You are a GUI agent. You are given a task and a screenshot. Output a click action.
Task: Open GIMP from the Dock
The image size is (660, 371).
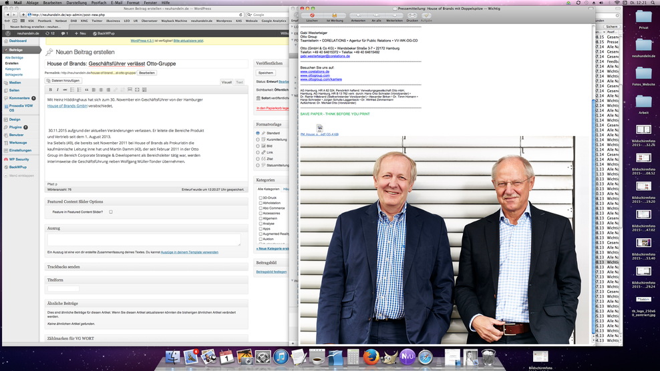(389, 357)
